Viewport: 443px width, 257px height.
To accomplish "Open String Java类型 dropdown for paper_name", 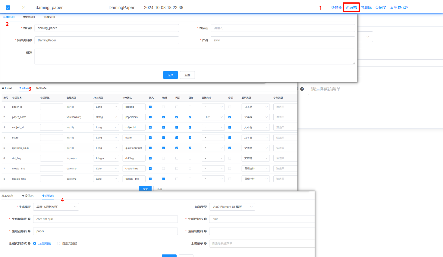I will (106, 117).
